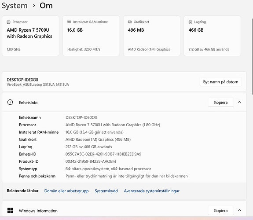Collapse the Windows-information section chevron
This screenshot has width=253, height=220.
click(239, 210)
